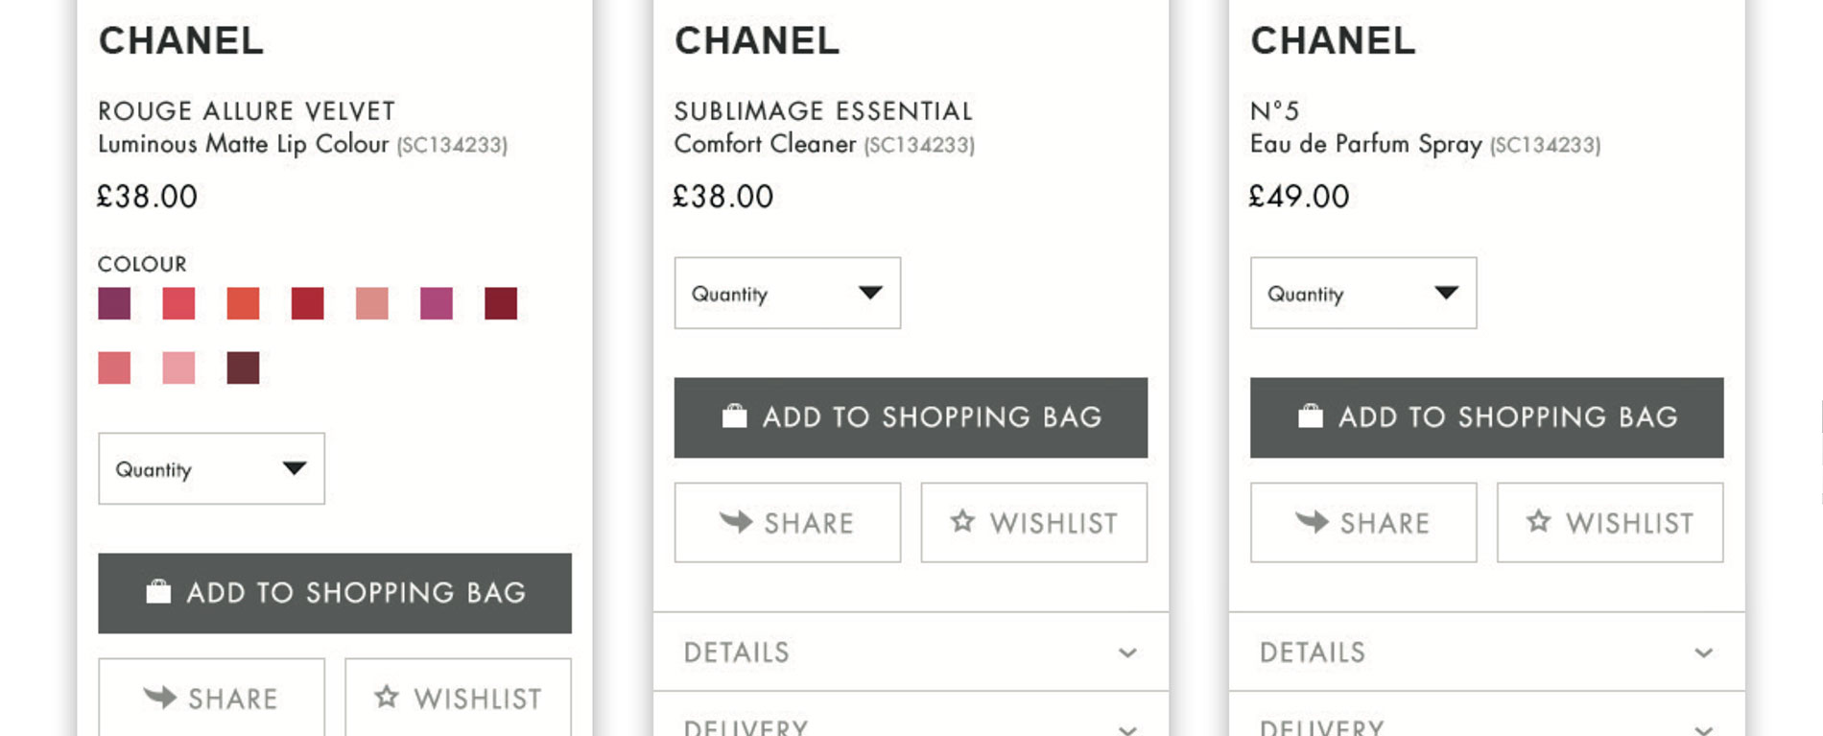Add Rouge Allure Velvet to shopping bag
Viewport: 1823px width, 736px height.
(x=335, y=592)
